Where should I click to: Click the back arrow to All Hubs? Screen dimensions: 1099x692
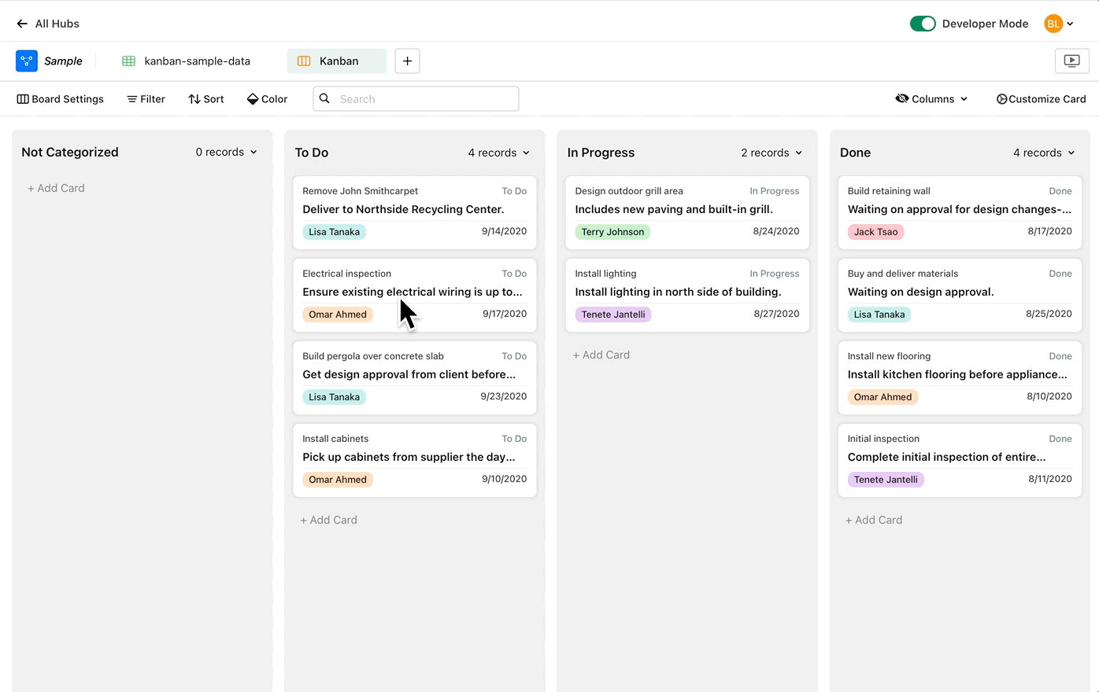coord(22,24)
